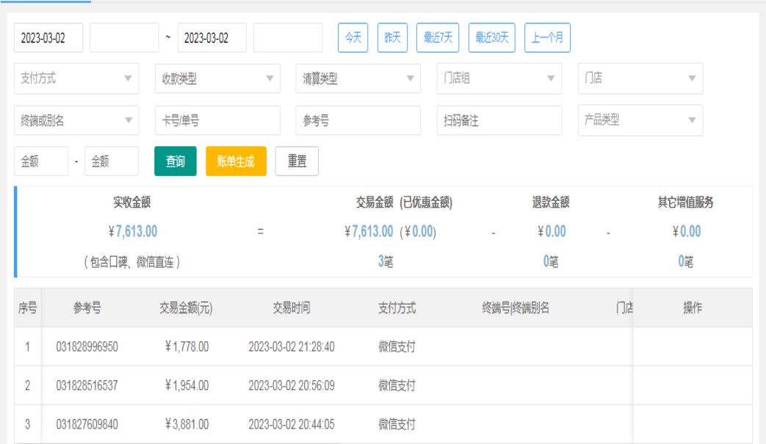Expand the 门店组 selector
The width and height of the screenshot is (766, 444).
tap(499, 79)
